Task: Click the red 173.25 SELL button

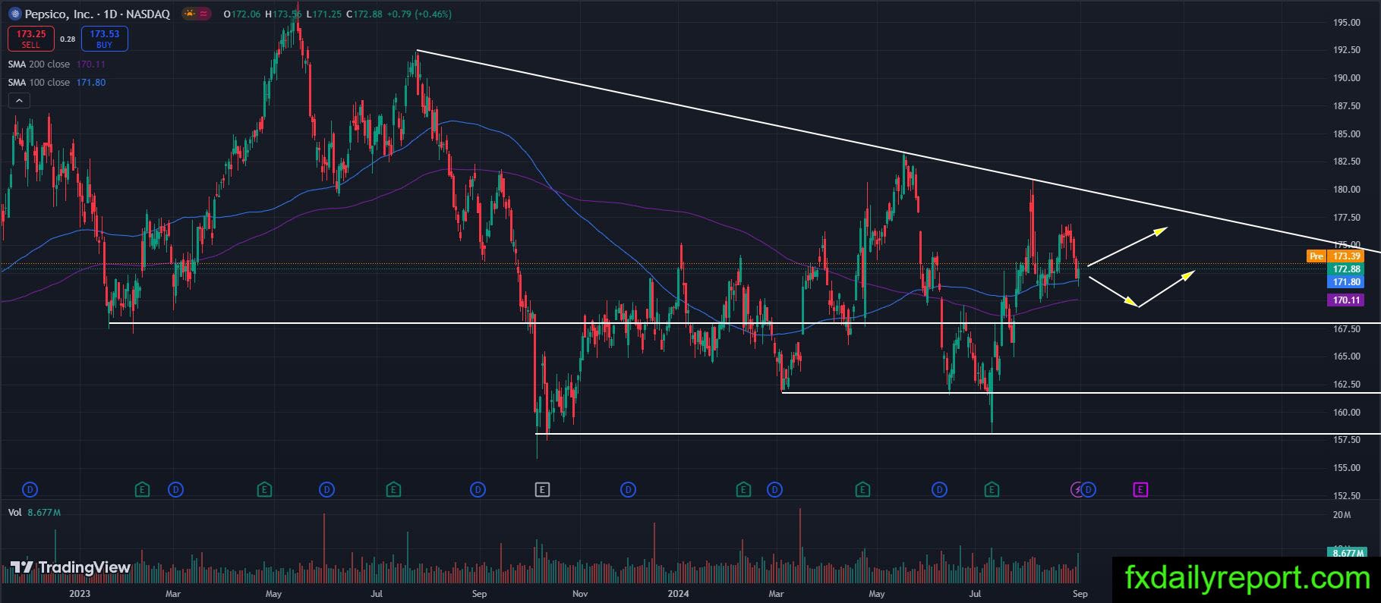Action: [31, 39]
